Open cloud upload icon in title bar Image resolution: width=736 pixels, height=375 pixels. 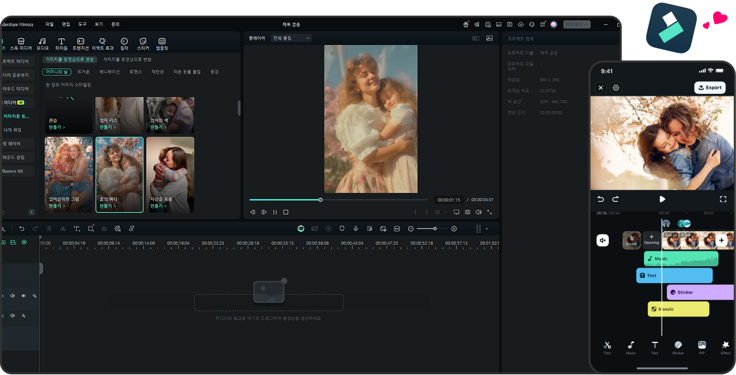point(521,24)
